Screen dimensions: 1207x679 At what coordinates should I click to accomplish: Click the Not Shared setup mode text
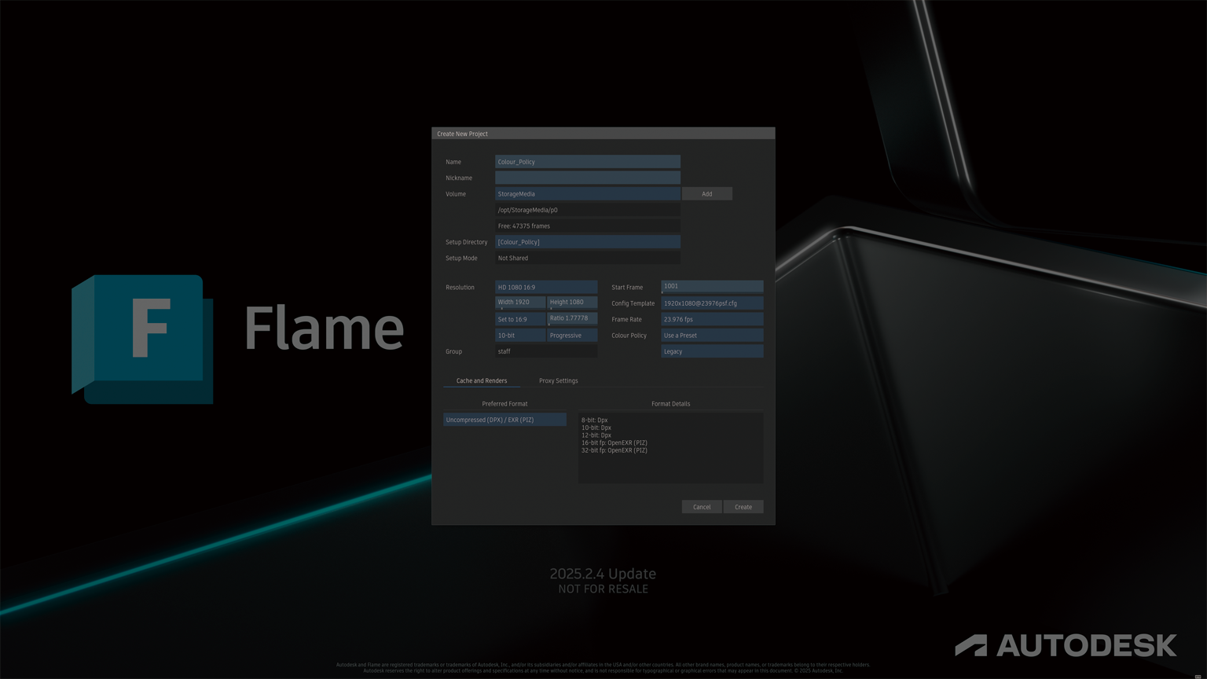512,259
